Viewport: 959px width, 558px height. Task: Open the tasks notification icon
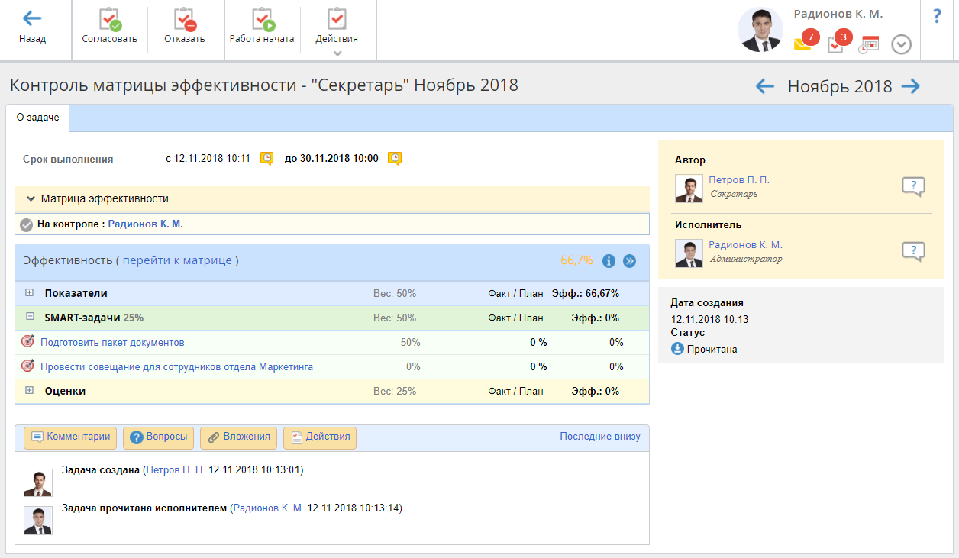click(836, 44)
